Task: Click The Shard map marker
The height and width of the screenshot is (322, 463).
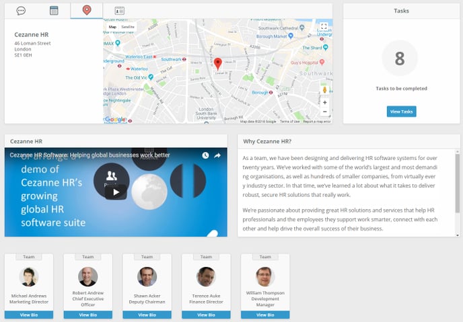Action: [326, 47]
